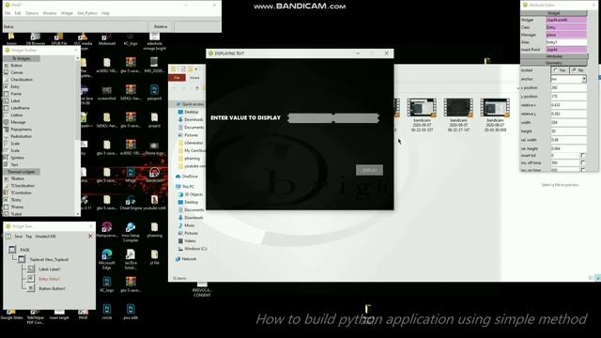This screenshot has width=601, height=338.
Task: Set locked to No in Attribute Editor
Action: tap(578, 70)
